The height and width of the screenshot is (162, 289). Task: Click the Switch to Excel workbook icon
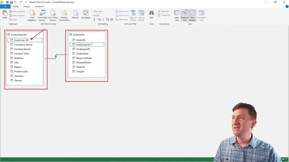(7, 2)
